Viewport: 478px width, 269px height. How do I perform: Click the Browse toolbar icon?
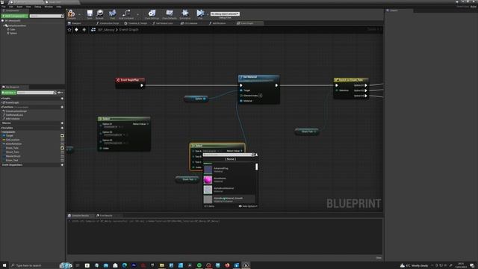(x=99, y=13)
